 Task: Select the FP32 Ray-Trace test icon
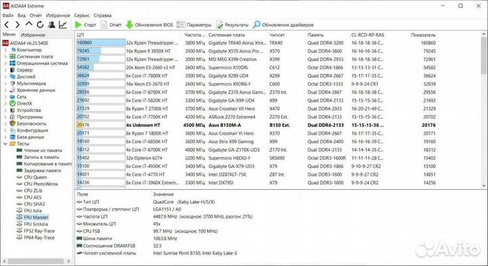tap(19, 231)
